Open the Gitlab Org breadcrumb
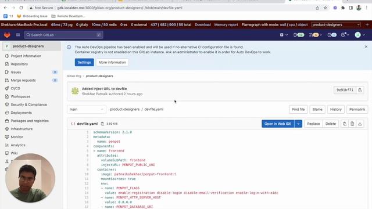Viewport: 372px width, 209px height. [74, 76]
